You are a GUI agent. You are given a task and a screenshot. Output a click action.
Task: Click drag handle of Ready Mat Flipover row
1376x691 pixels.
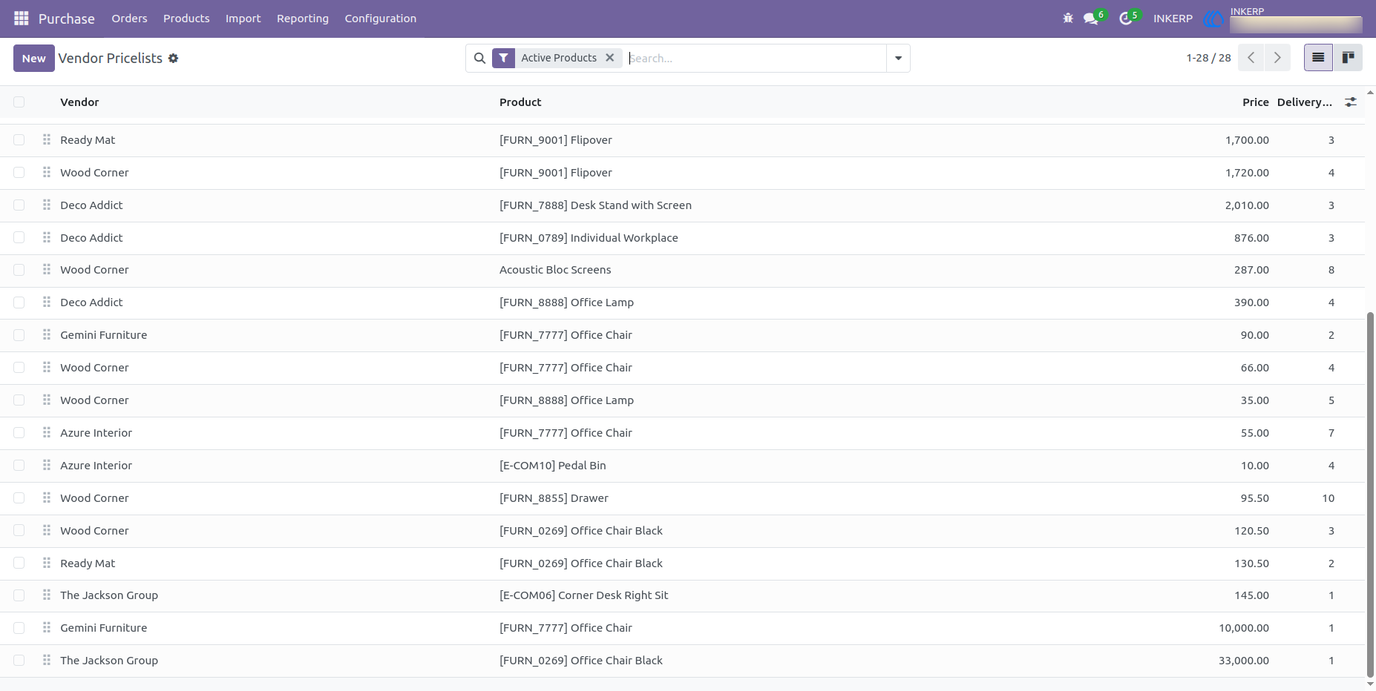(47, 139)
